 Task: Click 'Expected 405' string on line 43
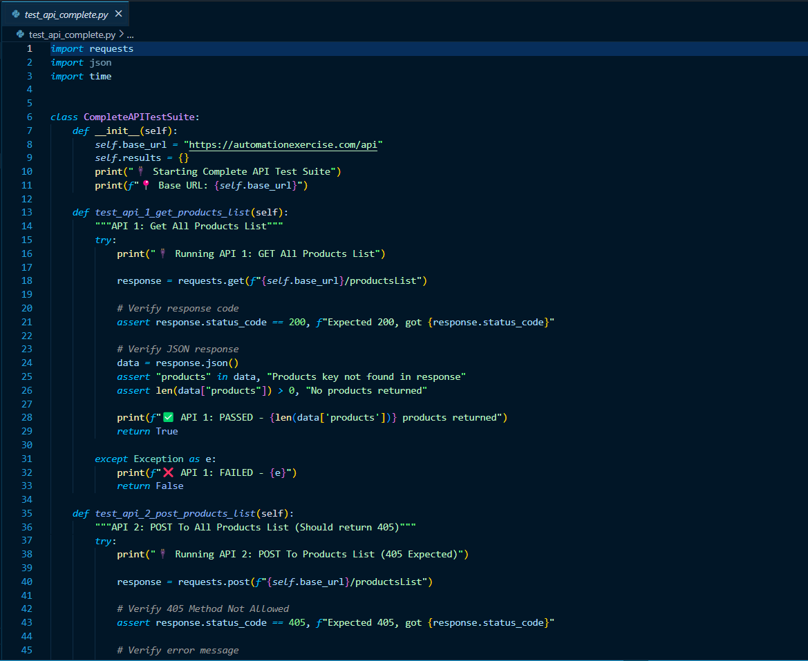361,623
